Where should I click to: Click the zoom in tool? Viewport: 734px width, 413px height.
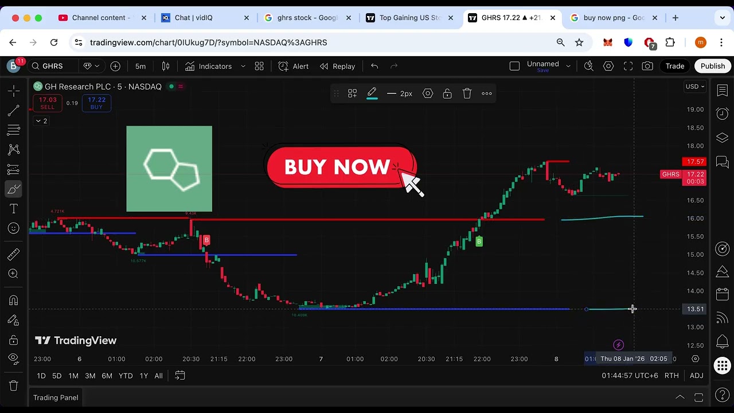(x=14, y=274)
